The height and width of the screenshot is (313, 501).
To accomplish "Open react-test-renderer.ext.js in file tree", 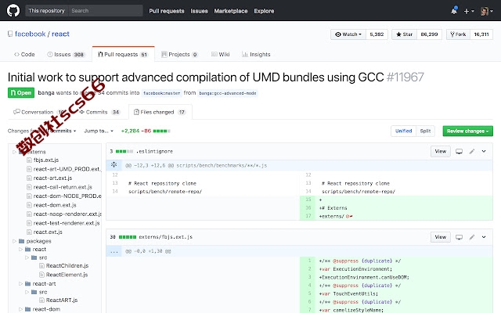I will pos(66,223).
